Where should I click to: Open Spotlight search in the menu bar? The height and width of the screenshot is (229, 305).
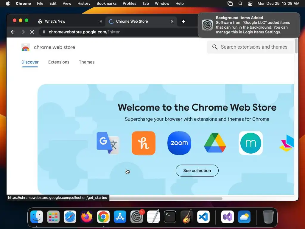pyautogui.click(x=240, y=4)
